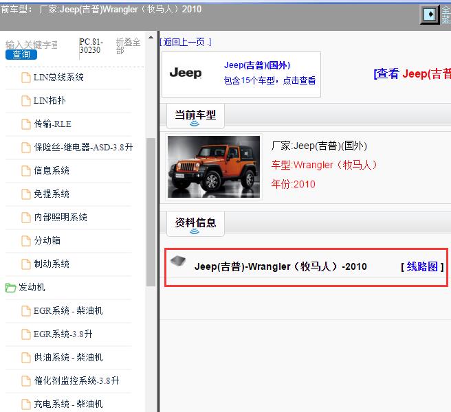Open the Jeep(吉普)(国外) brand link

tap(257, 65)
